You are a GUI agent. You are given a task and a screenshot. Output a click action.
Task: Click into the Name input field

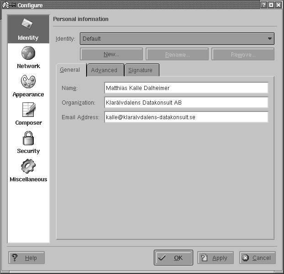pyautogui.click(x=186, y=88)
